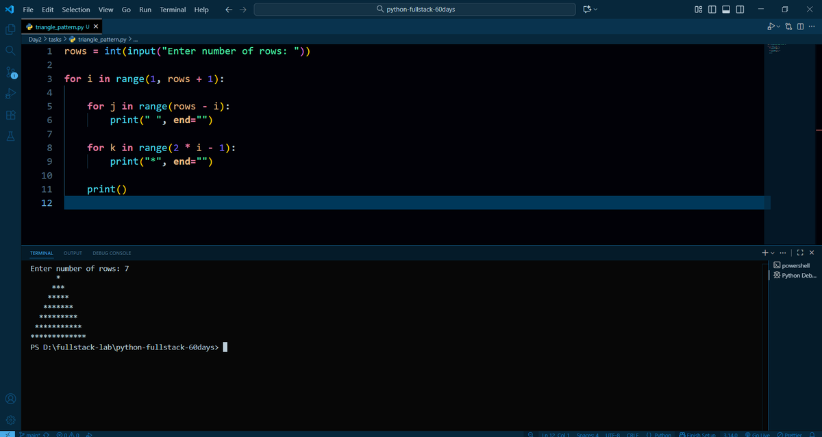The height and width of the screenshot is (437, 822).
Task: Open the Accounts icon at bottom left
Action: [10, 398]
